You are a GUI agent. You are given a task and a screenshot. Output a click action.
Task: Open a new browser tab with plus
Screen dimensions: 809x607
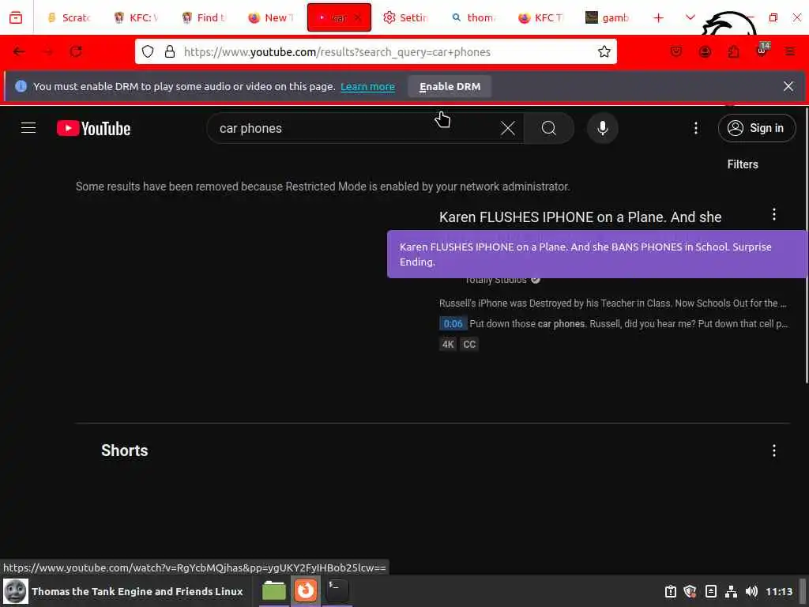click(658, 18)
